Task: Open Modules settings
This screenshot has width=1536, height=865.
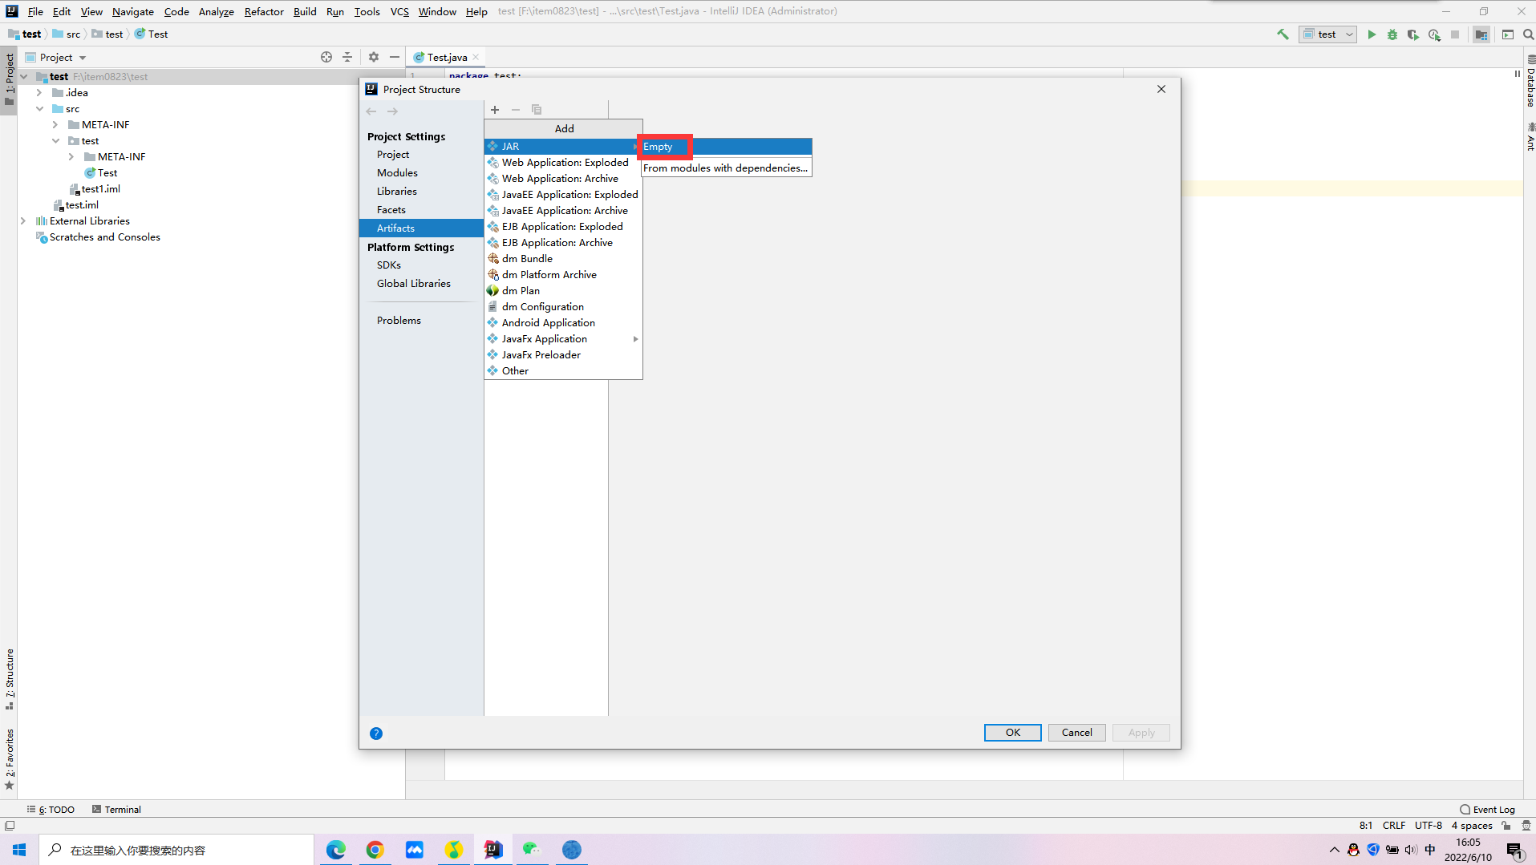Action: point(397,173)
